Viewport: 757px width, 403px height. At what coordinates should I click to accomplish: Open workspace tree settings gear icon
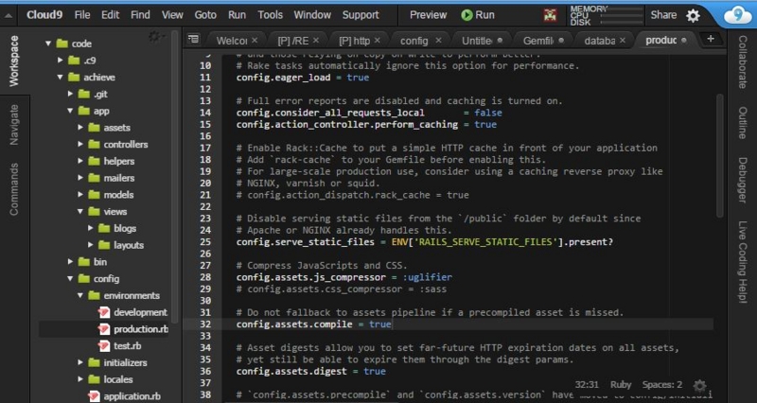click(x=155, y=37)
